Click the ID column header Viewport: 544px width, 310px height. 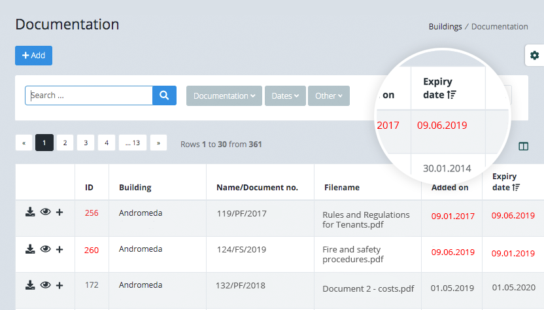click(89, 188)
